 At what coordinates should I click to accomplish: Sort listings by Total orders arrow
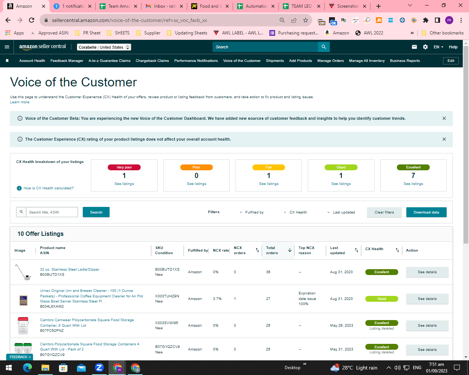[x=290, y=250]
